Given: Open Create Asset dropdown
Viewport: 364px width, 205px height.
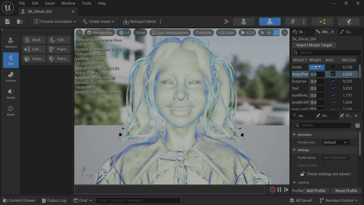Looking at the screenshot, I should click(98, 22).
